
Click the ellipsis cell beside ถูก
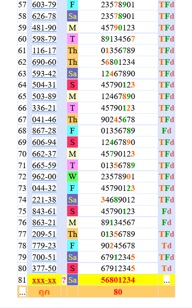(22, 292)
